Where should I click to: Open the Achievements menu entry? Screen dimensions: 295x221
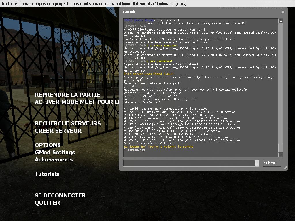coord(54,159)
